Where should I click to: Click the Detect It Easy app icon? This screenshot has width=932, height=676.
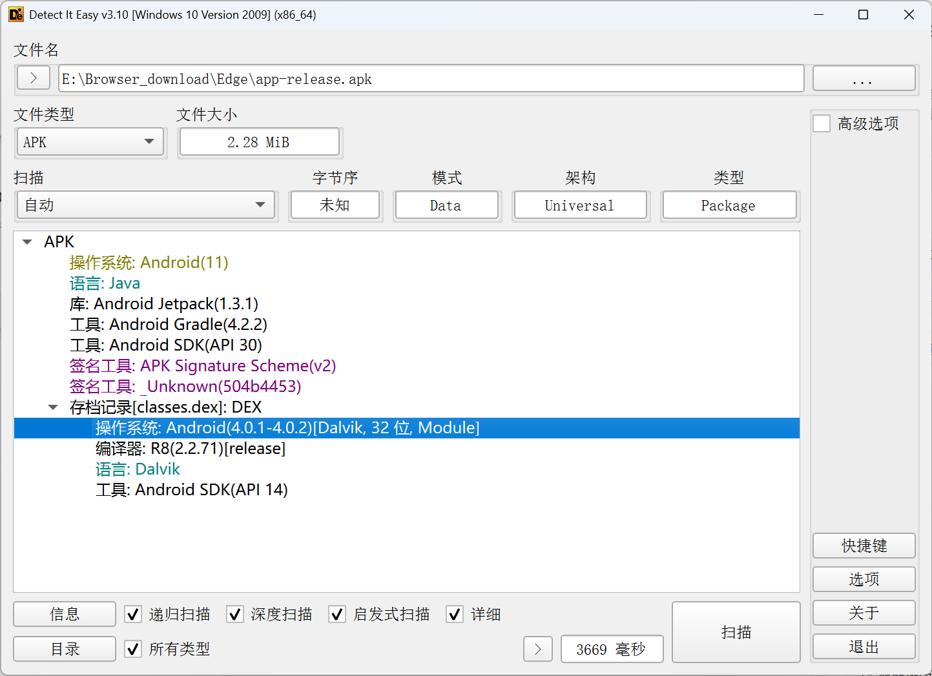tap(16, 14)
